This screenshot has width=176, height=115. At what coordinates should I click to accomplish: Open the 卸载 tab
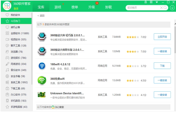pos(108,7)
